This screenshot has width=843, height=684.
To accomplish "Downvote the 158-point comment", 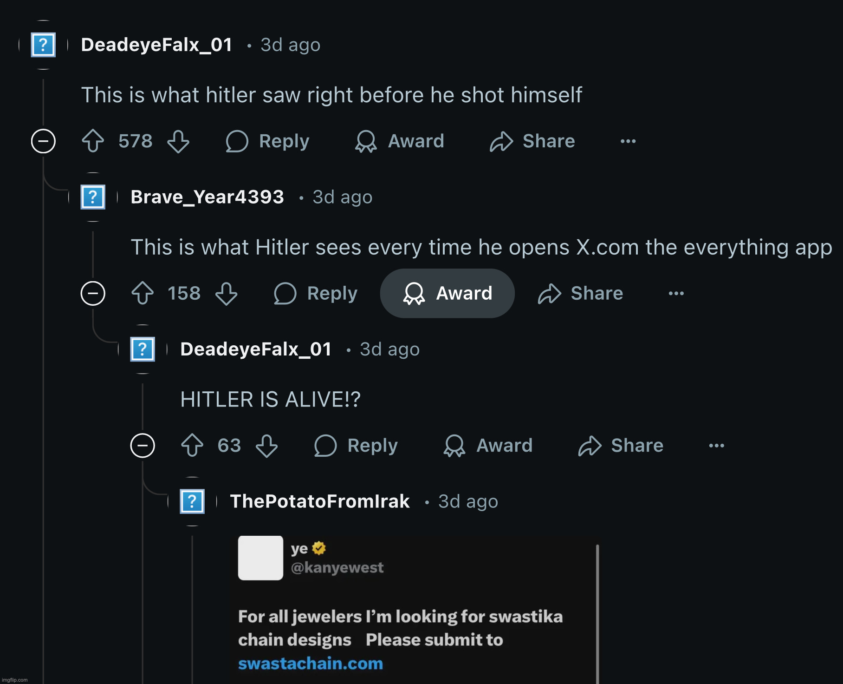I will (x=227, y=293).
